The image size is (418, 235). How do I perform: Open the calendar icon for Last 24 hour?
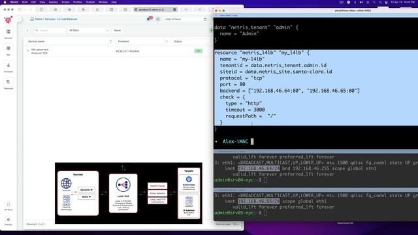point(205,19)
